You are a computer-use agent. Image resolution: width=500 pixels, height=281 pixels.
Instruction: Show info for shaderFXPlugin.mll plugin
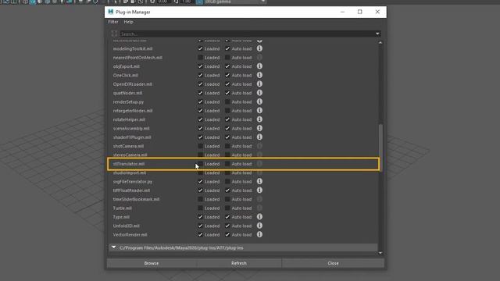pos(259,137)
